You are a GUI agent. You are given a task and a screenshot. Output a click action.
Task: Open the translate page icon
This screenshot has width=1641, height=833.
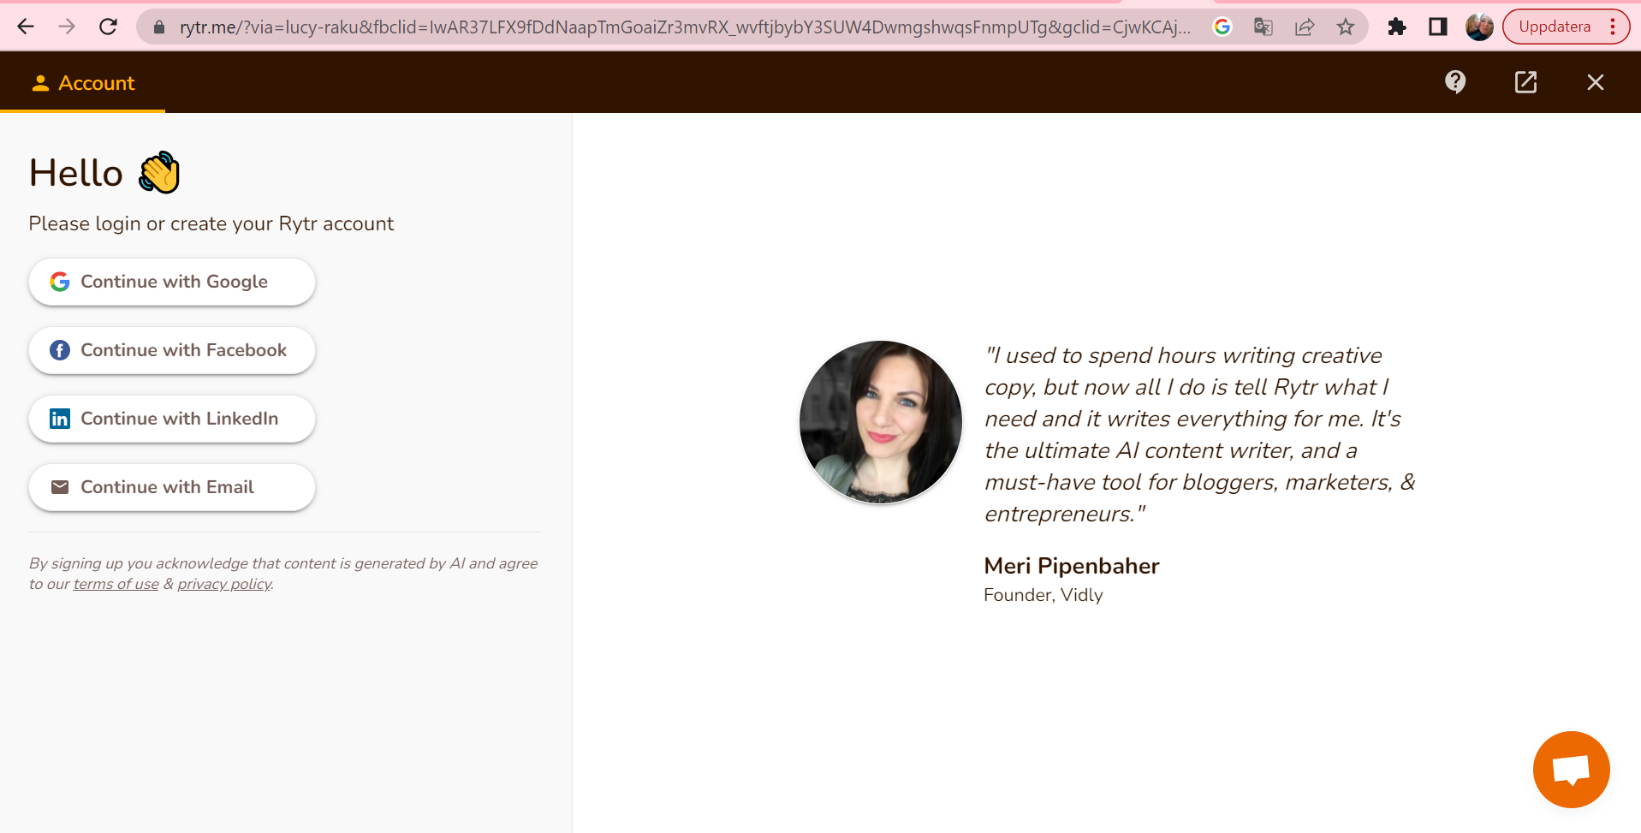pos(1263,27)
